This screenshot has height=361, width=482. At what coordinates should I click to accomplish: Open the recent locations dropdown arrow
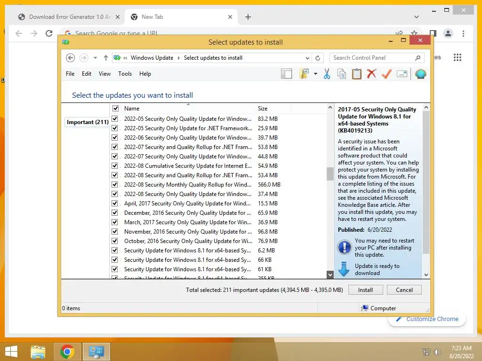pos(95,58)
